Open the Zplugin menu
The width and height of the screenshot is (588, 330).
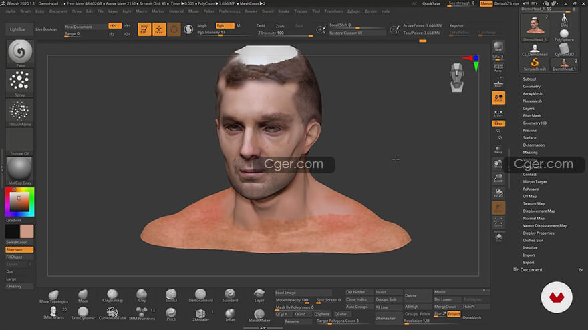pyautogui.click(x=353, y=11)
